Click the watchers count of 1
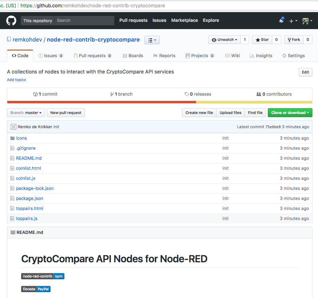The image size is (318, 298). tap(245, 40)
